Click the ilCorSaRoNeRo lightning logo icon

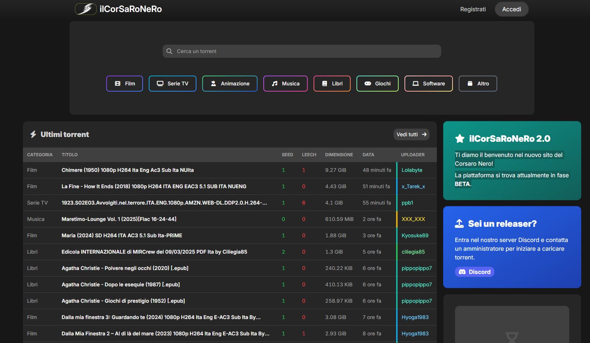85,9
